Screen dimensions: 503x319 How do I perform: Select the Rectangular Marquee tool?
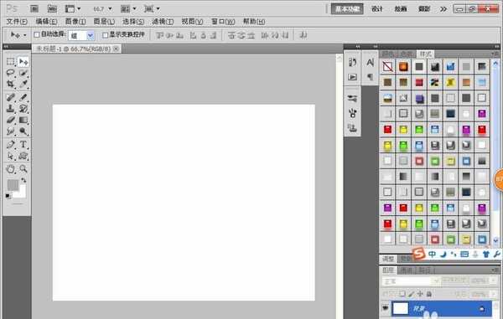11,61
